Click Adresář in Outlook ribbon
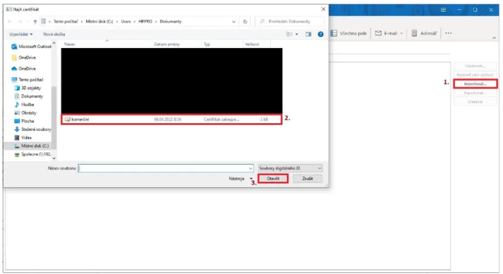The height and width of the screenshot is (274, 503). [424, 33]
